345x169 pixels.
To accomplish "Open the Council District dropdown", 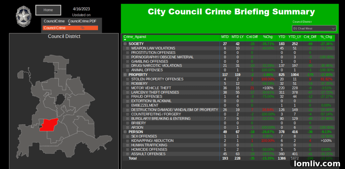I will point(314,29).
